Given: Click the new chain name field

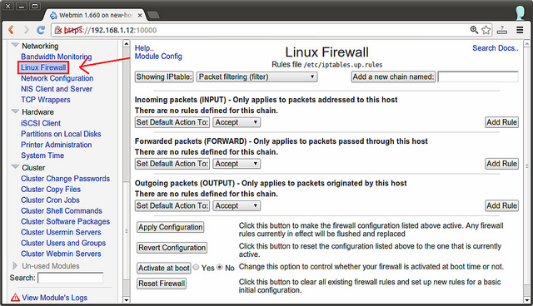Looking at the screenshot, I should coord(478,77).
